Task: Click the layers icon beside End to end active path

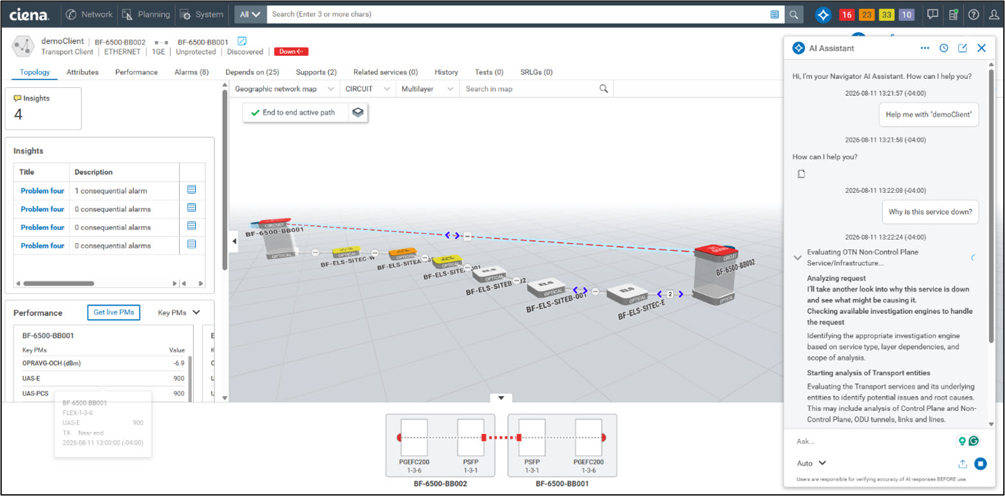Action: click(x=358, y=112)
